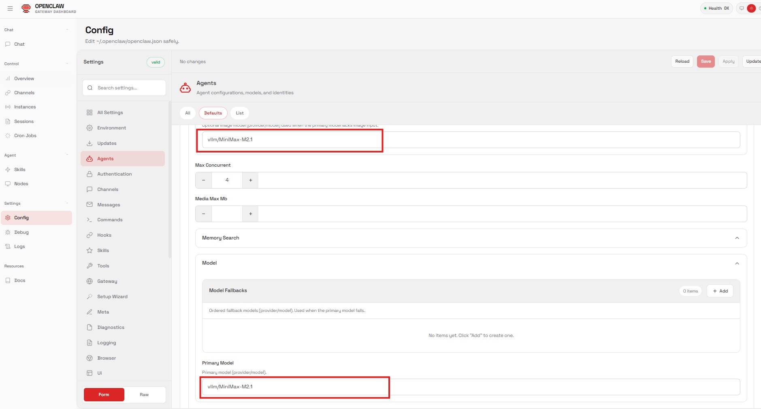The height and width of the screenshot is (409, 761).
Task: Switch to Raw editing mode
Action: point(144,394)
